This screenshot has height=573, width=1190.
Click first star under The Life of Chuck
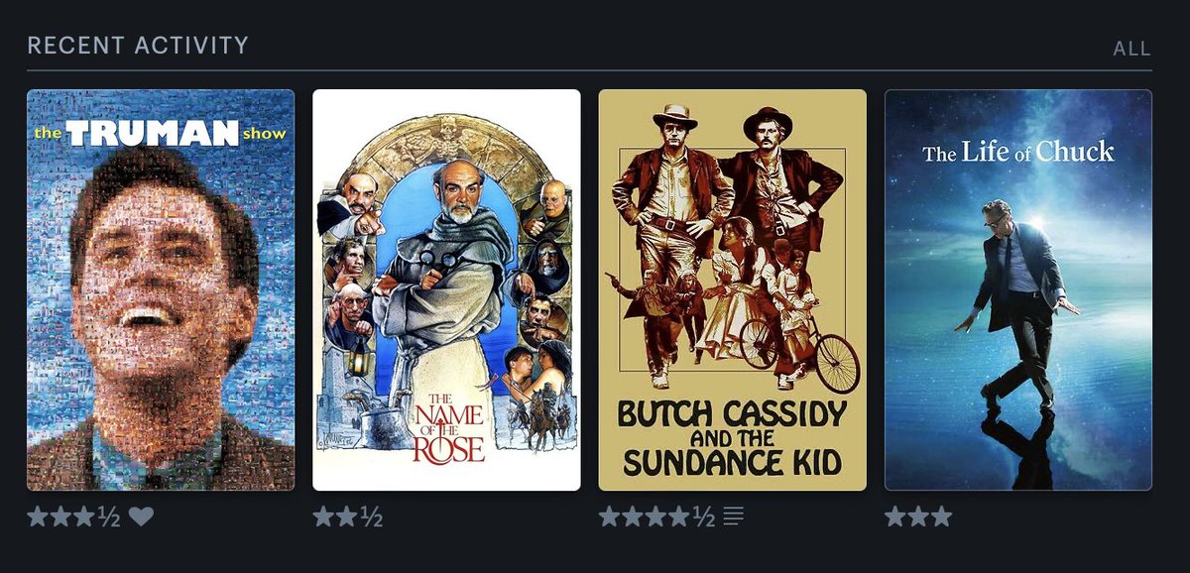click(x=896, y=516)
